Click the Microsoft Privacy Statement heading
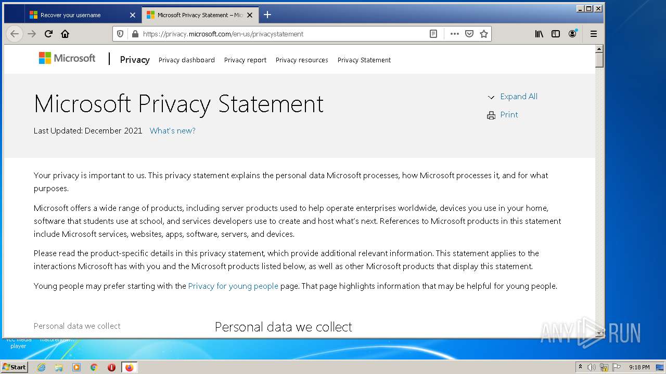The height and width of the screenshot is (374, 666). 178,103
